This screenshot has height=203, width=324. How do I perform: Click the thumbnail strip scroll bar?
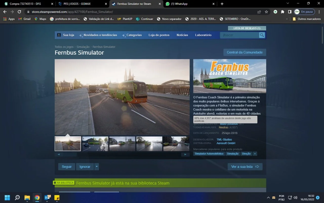coord(122,154)
